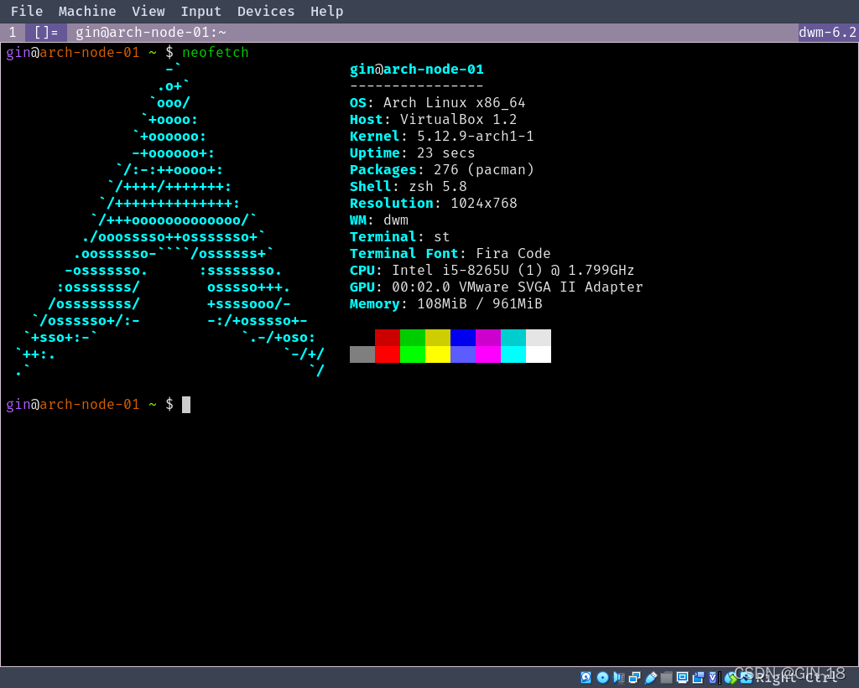
Task: Click the gin@arch-node-01 neofetch header
Action: pos(416,70)
